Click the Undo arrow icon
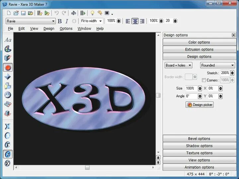This screenshot has width=239, height=179. click(56, 13)
